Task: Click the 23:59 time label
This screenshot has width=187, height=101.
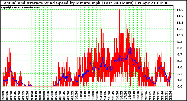Action: click(x=3, y=95)
